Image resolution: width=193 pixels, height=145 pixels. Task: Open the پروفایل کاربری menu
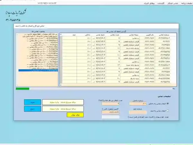(149, 3)
